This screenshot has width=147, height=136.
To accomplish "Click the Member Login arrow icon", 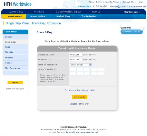I will [140, 12].
